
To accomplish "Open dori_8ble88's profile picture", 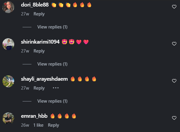I will (8, 7).
